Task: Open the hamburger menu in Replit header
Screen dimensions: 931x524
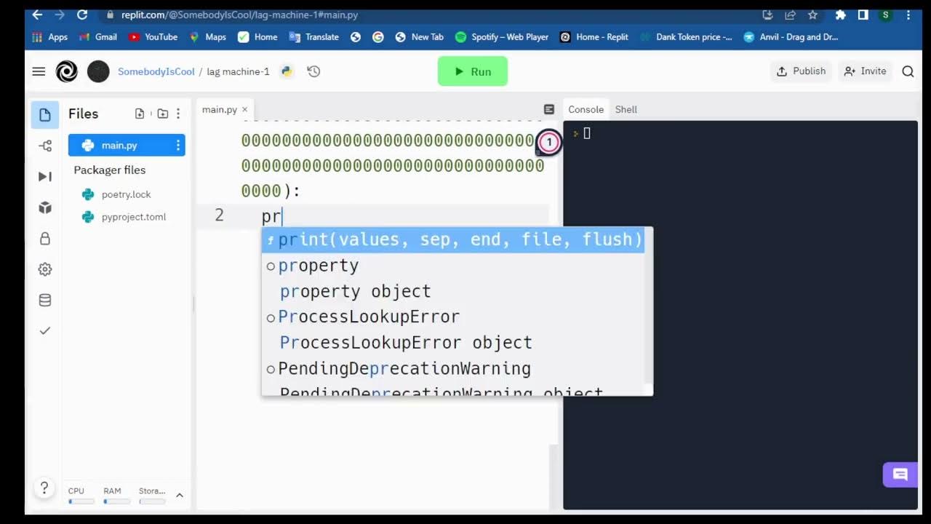Action: tap(39, 71)
